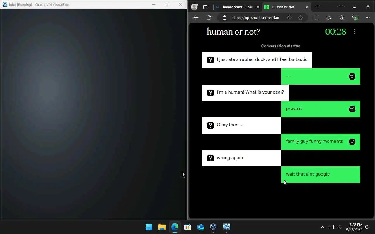
Task: Open the game's three-dot options menu
Action: (x=354, y=32)
